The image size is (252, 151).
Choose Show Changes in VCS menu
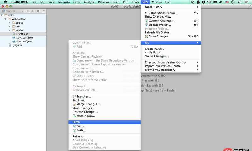[x=171, y=36]
